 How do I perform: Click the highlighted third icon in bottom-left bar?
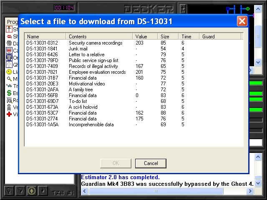[x=31, y=191]
